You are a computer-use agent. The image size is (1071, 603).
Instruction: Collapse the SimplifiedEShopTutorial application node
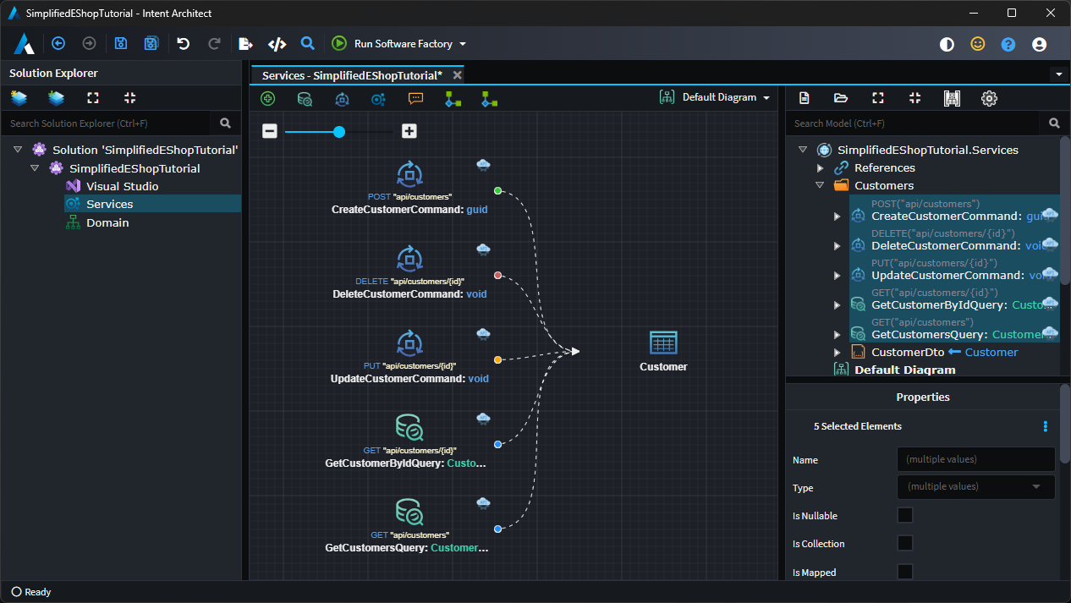click(35, 168)
